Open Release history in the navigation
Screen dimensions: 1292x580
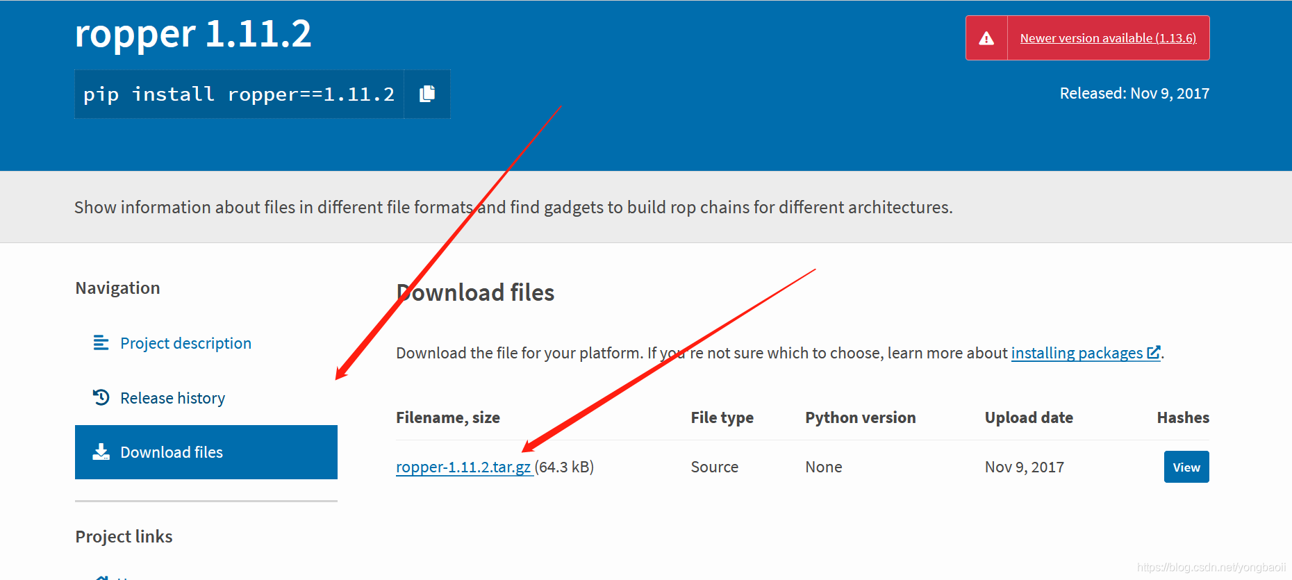(x=172, y=398)
